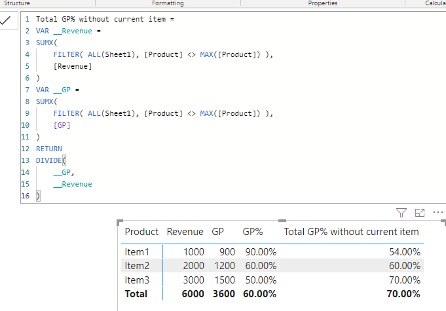Click the 6000 total revenue value

193,294
